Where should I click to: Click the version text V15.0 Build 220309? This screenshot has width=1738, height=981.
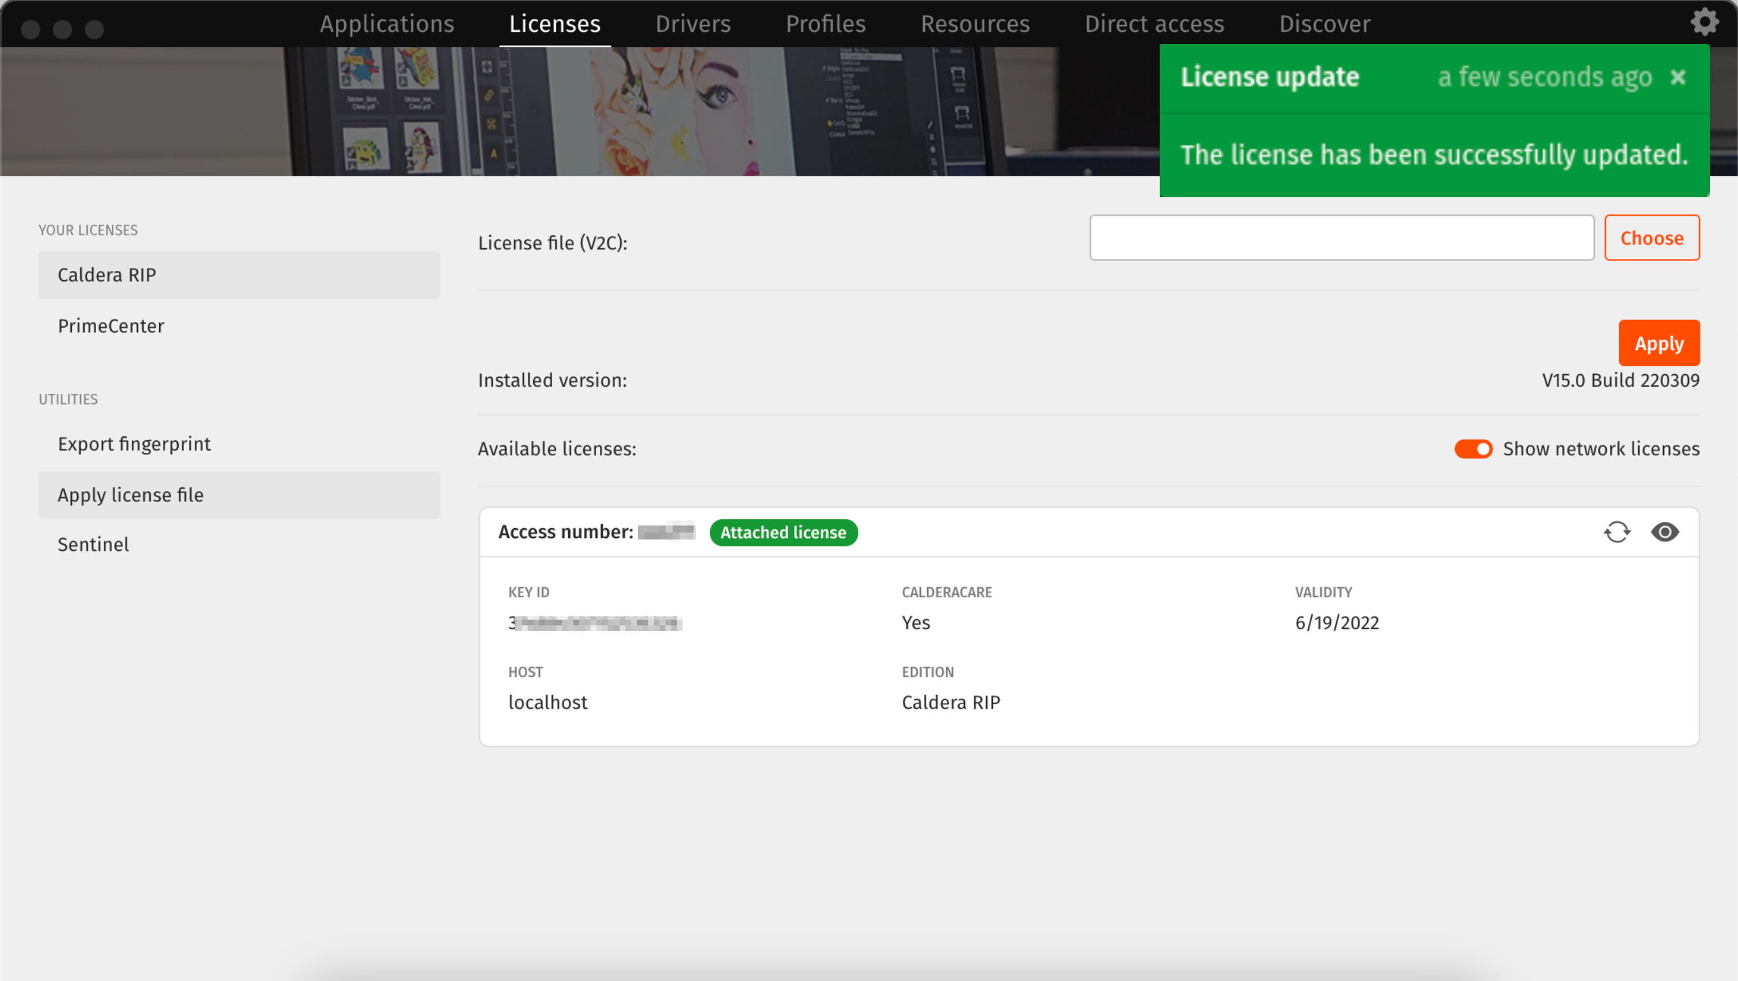(1620, 380)
